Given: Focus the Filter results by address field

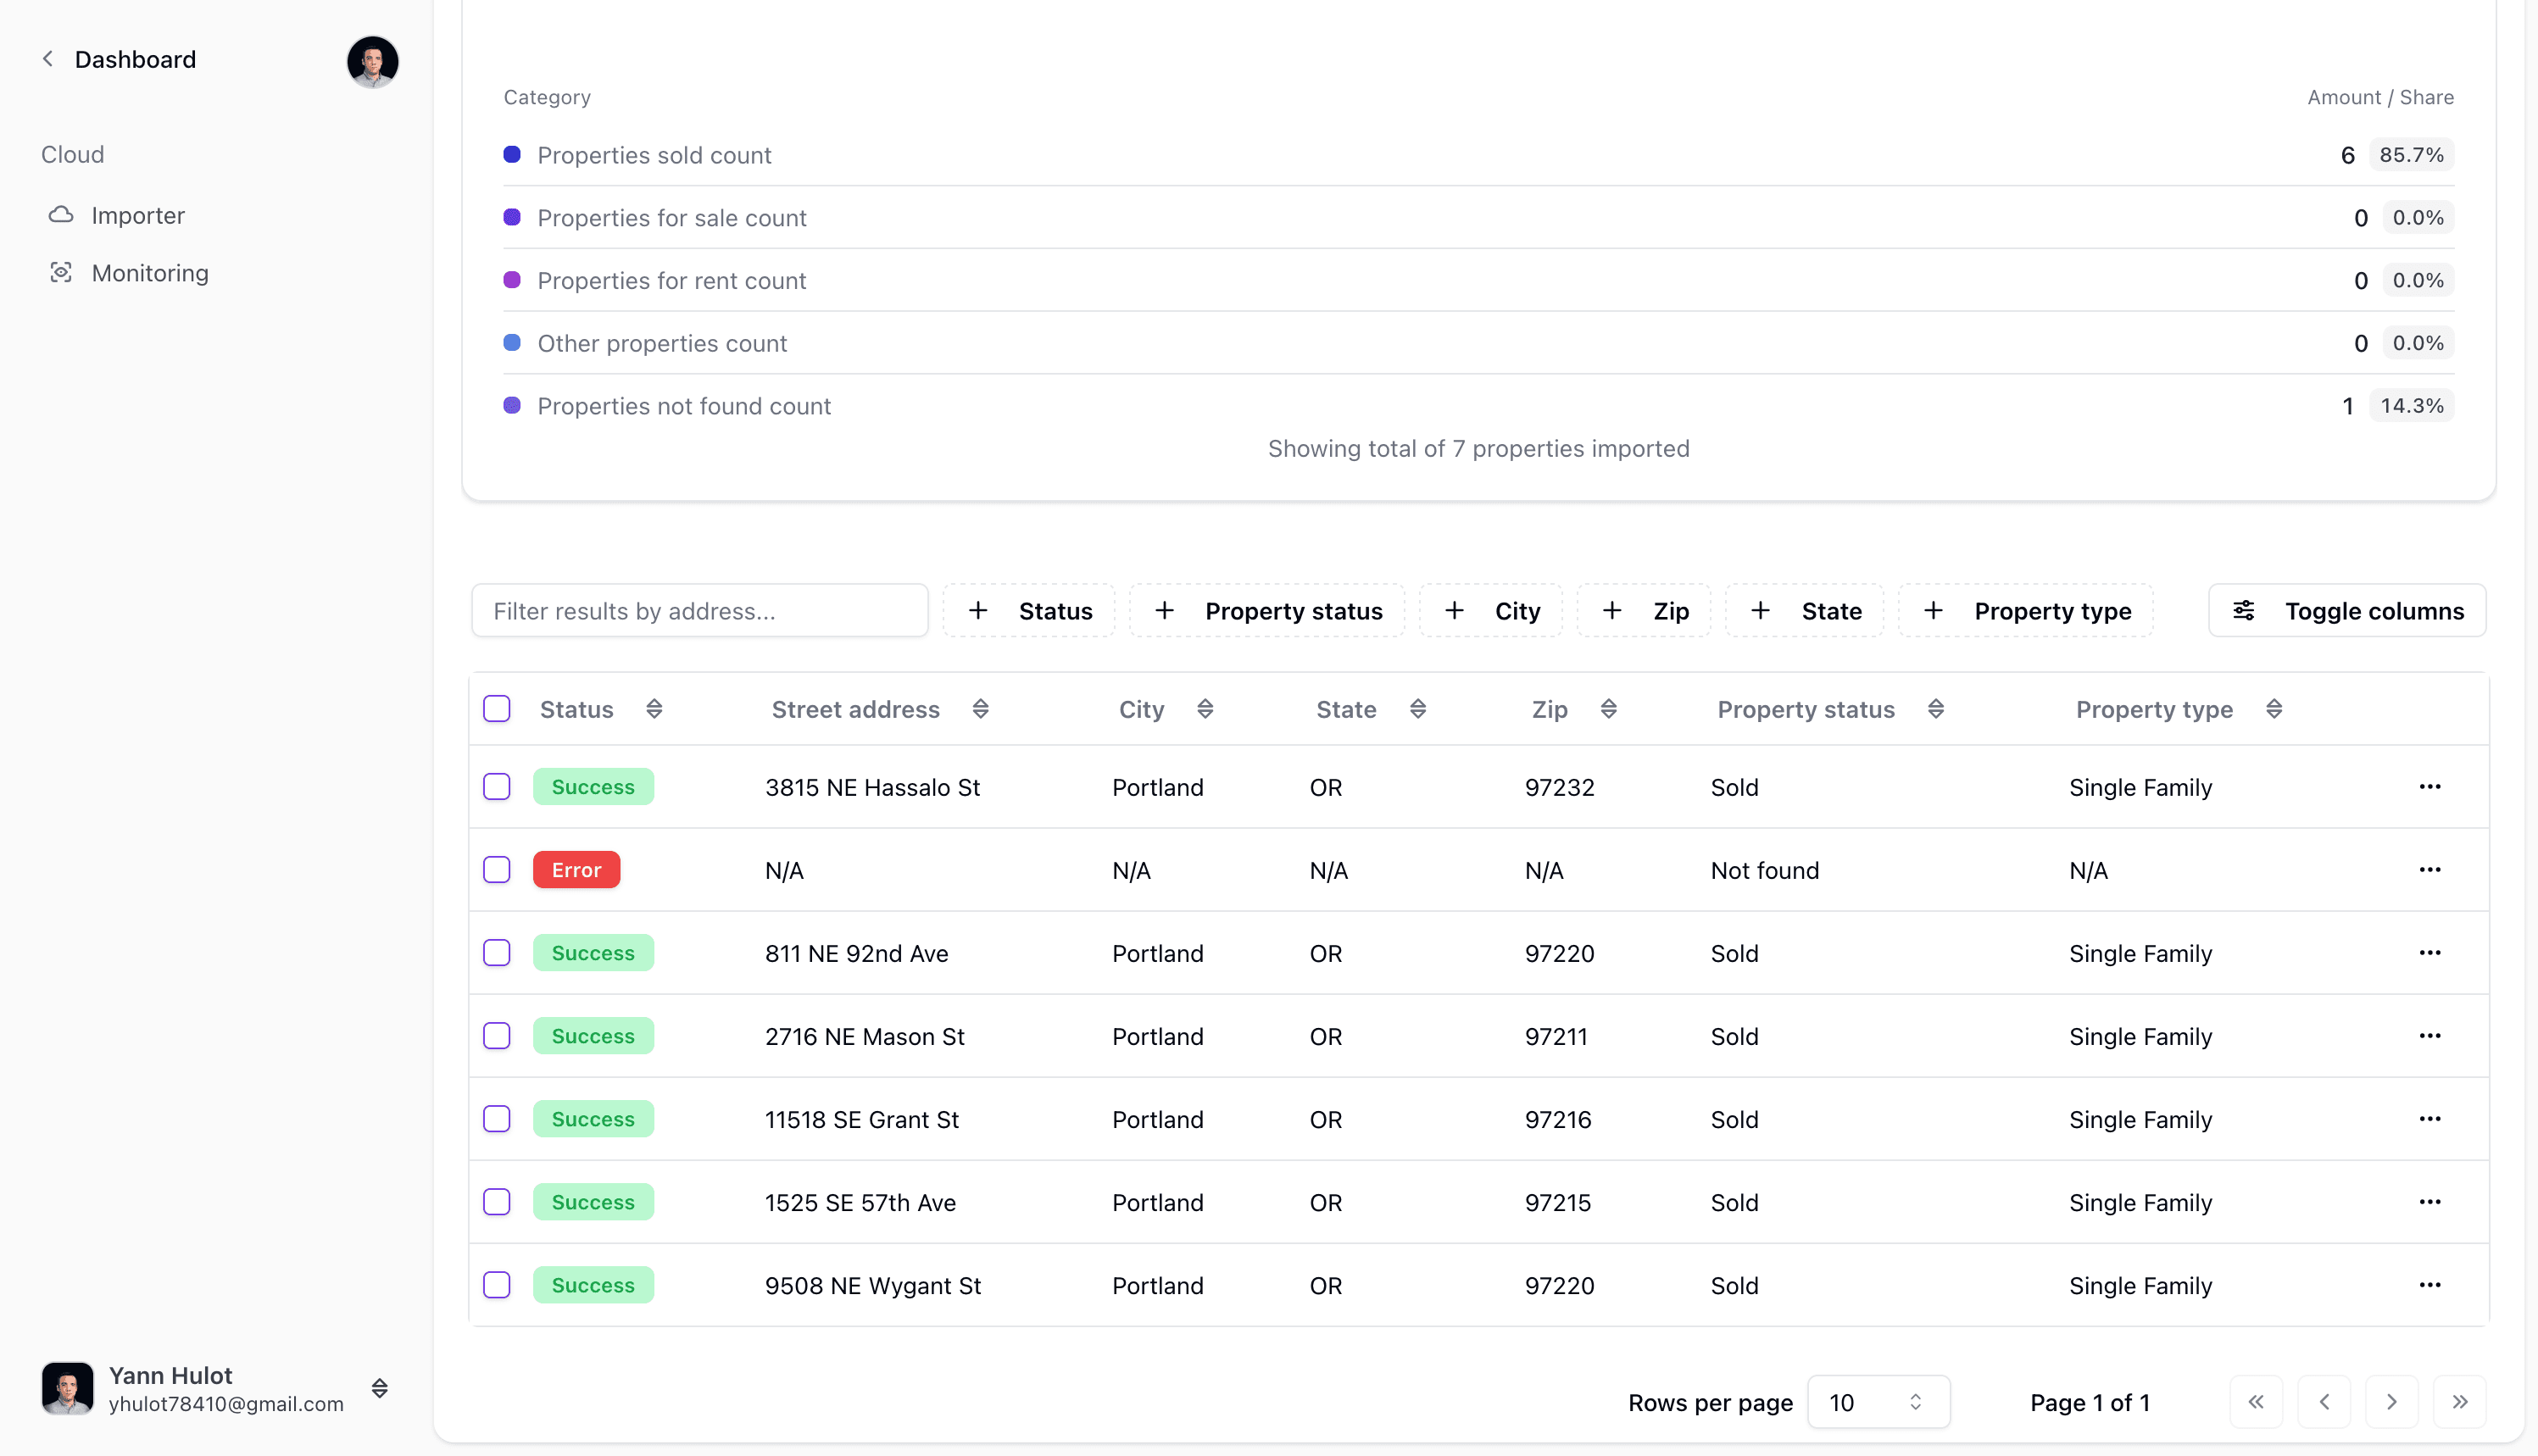Looking at the screenshot, I should click(700, 611).
